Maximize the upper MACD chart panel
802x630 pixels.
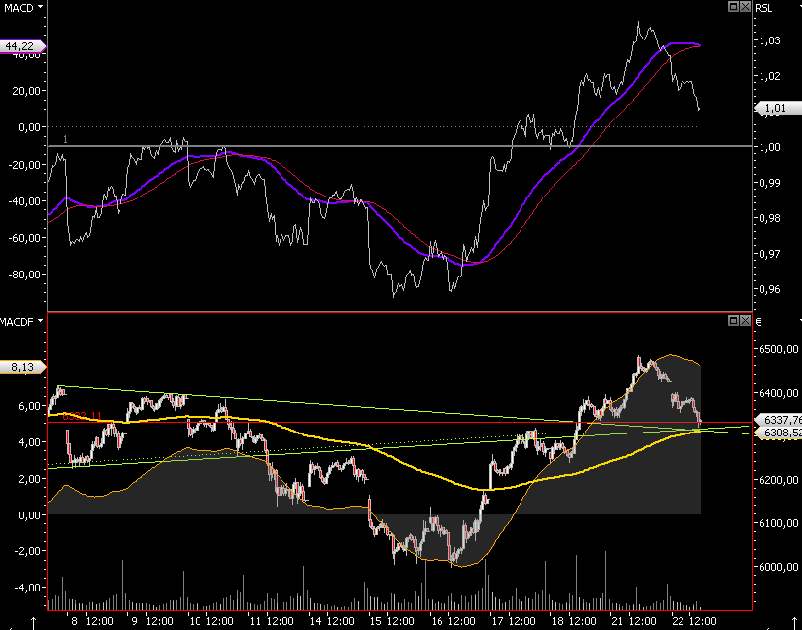pos(733,7)
